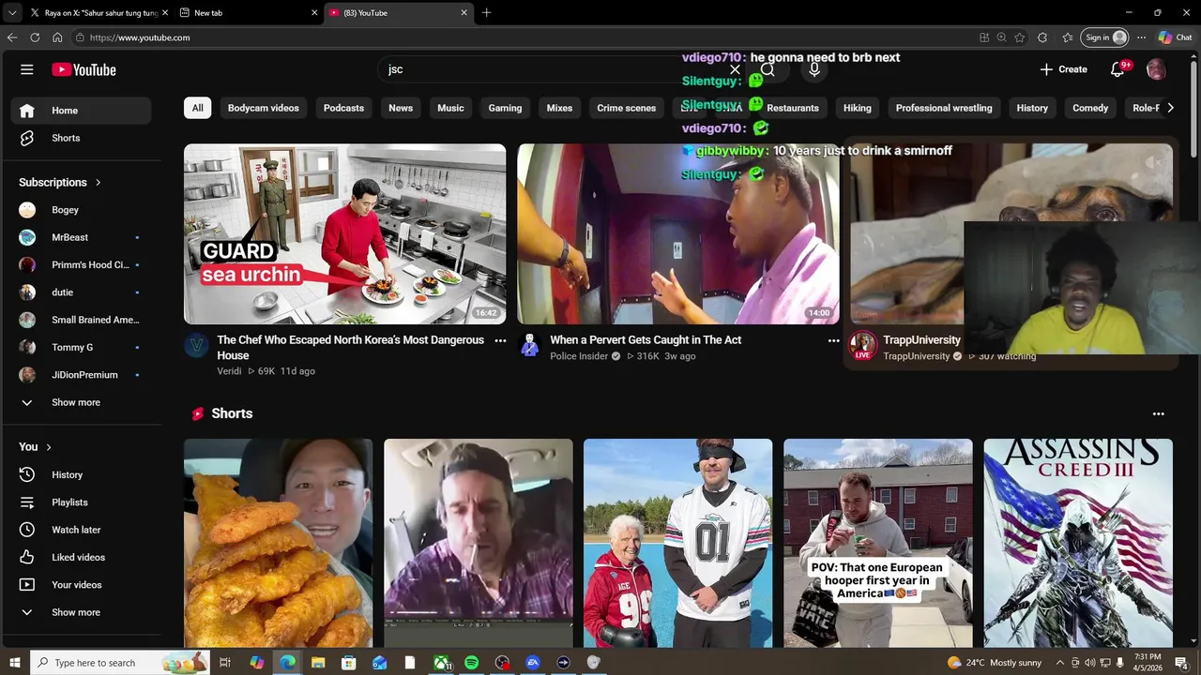Click the search magnifier button
The image size is (1201, 675).
coord(768,69)
